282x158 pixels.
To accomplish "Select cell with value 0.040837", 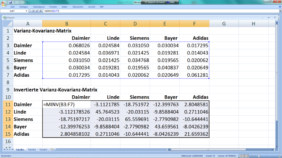I will (x=165, y=67).
